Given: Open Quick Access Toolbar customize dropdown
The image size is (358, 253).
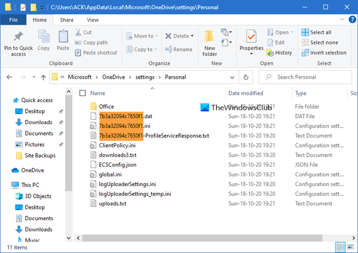Looking at the screenshot, I should [42, 8].
